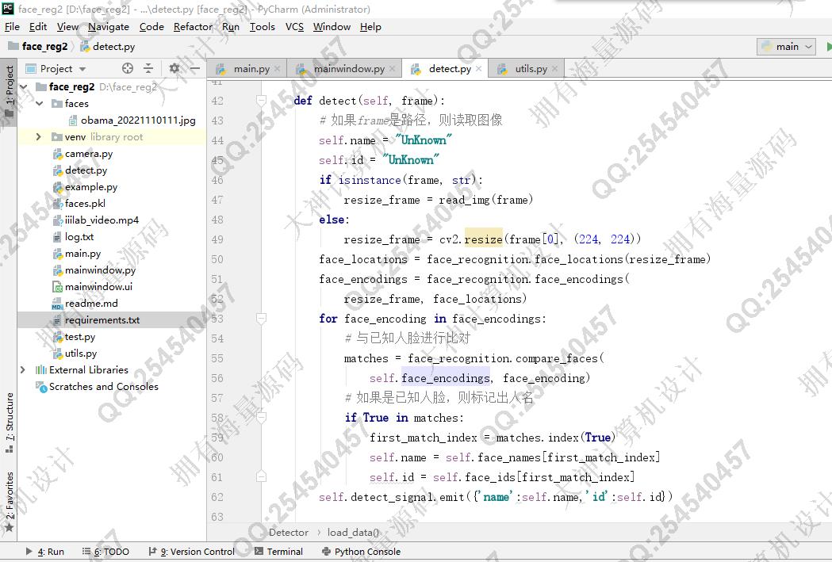Screen dimensions: 832x562
Task: Open Project panel settings gear
Action: tap(174, 69)
